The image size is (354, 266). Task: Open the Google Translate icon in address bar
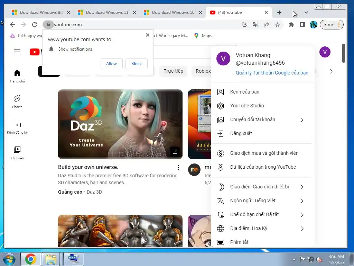(255, 25)
